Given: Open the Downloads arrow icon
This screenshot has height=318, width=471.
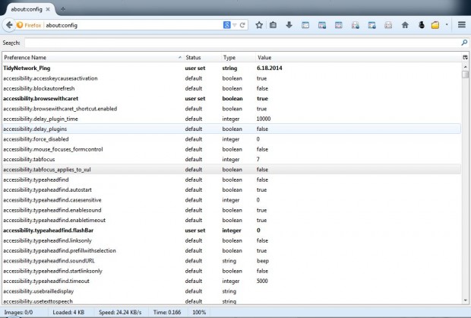Looking at the screenshot, I should pos(289,25).
